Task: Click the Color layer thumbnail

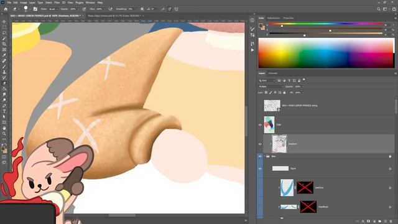Action: 269,124
